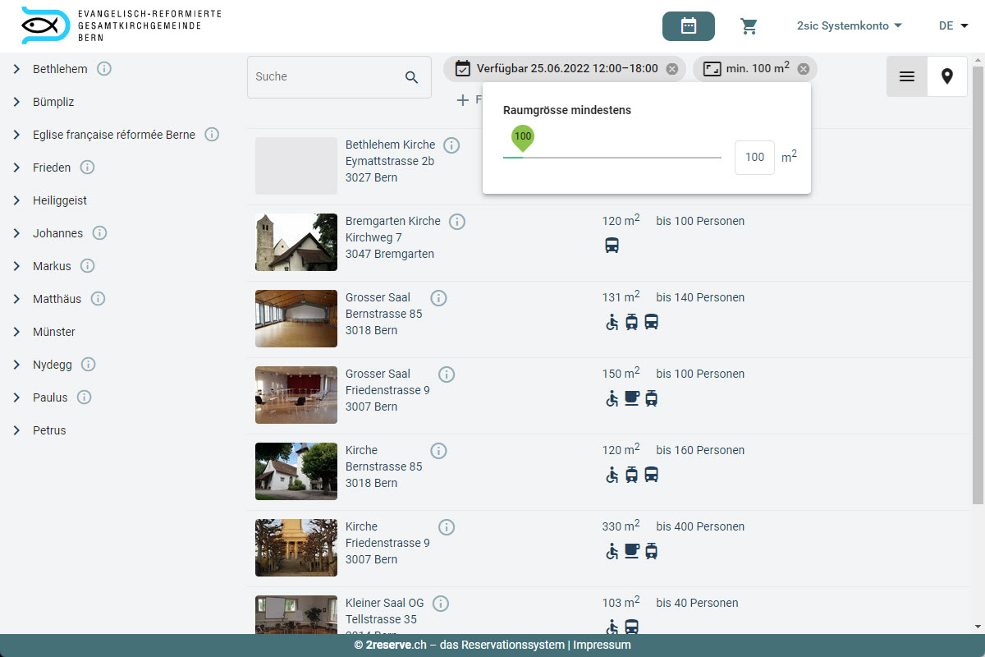Open the Impressum link
This screenshot has height=657, width=985.
[x=602, y=646]
